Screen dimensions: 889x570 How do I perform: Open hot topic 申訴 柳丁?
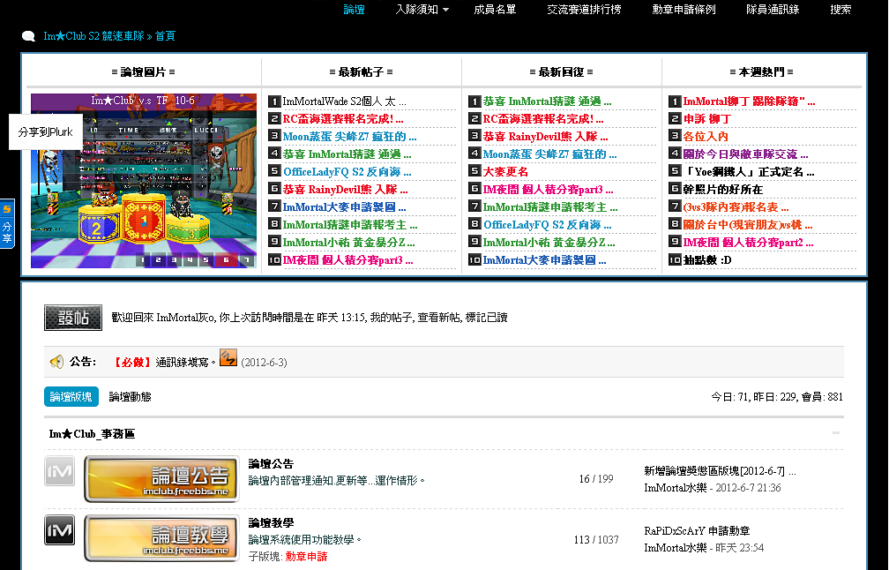click(x=707, y=119)
